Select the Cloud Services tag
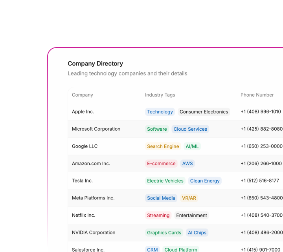 [x=190, y=129]
